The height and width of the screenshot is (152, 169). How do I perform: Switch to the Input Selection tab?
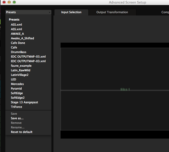[x=71, y=12]
